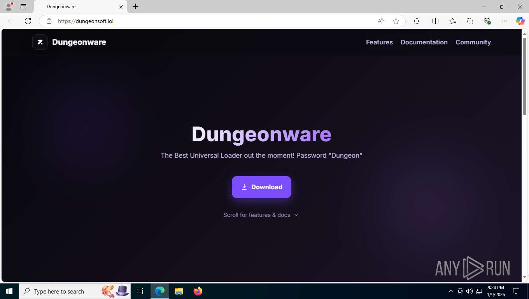Open File Explorer from the taskbar
The width and height of the screenshot is (529, 299).
click(x=179, y=291)
